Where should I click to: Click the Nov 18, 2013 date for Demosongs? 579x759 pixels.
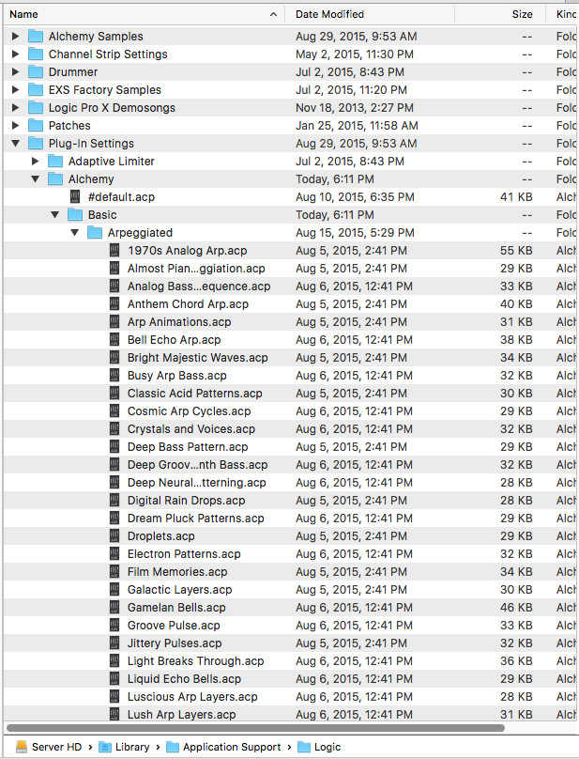click(x=355, y=108)
